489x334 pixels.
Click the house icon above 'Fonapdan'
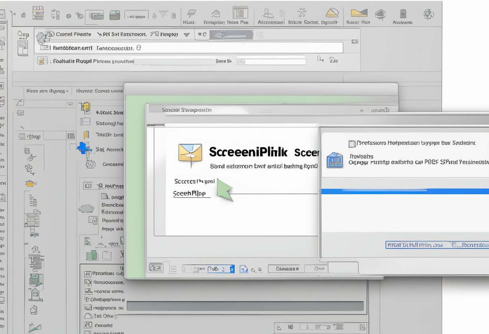pos(216,14)
